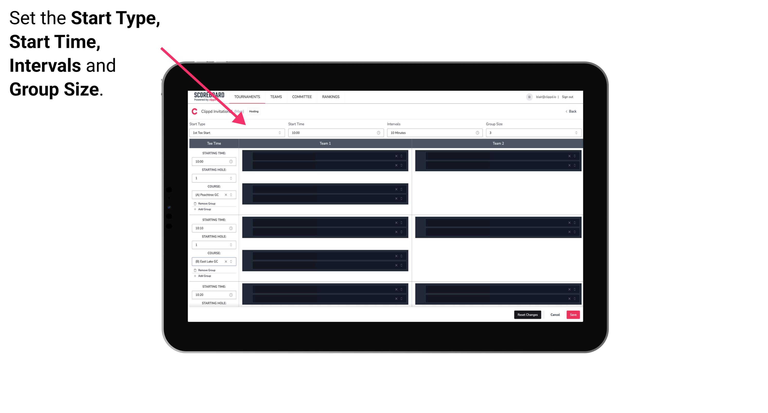
Task: Click the TOURNAMENTS navigation tab
Action: tap(247, 97)
